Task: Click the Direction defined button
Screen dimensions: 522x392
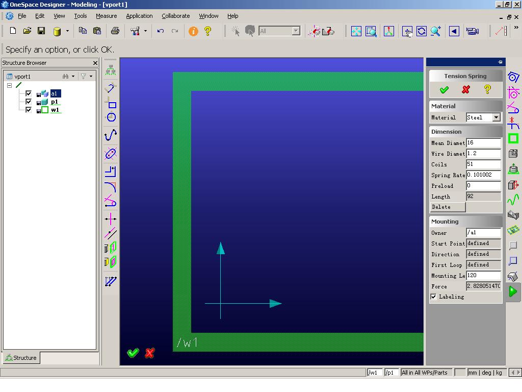Action: click(483, 254)
